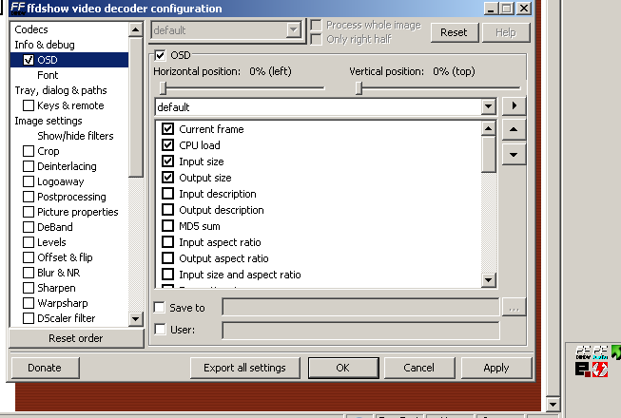Click the Horizontal position slider handle

tap(163, 88)
